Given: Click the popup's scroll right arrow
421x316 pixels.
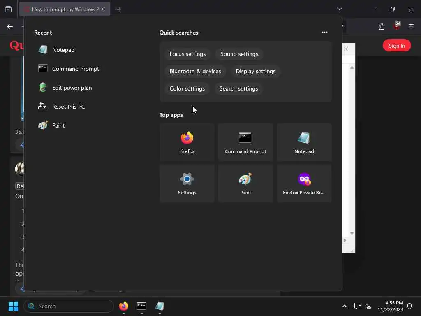Looking at the screenshot, I should click(x=345, y=240).
